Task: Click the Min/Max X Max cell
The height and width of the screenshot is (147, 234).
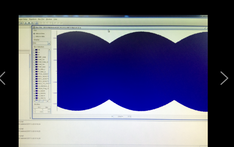Action: (47, 109)
